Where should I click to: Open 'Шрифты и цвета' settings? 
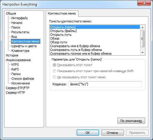24,46
